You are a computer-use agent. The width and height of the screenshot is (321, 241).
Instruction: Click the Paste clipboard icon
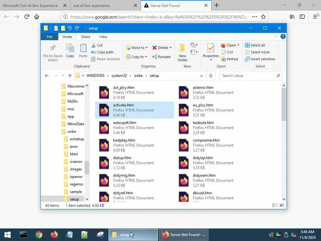83,48
